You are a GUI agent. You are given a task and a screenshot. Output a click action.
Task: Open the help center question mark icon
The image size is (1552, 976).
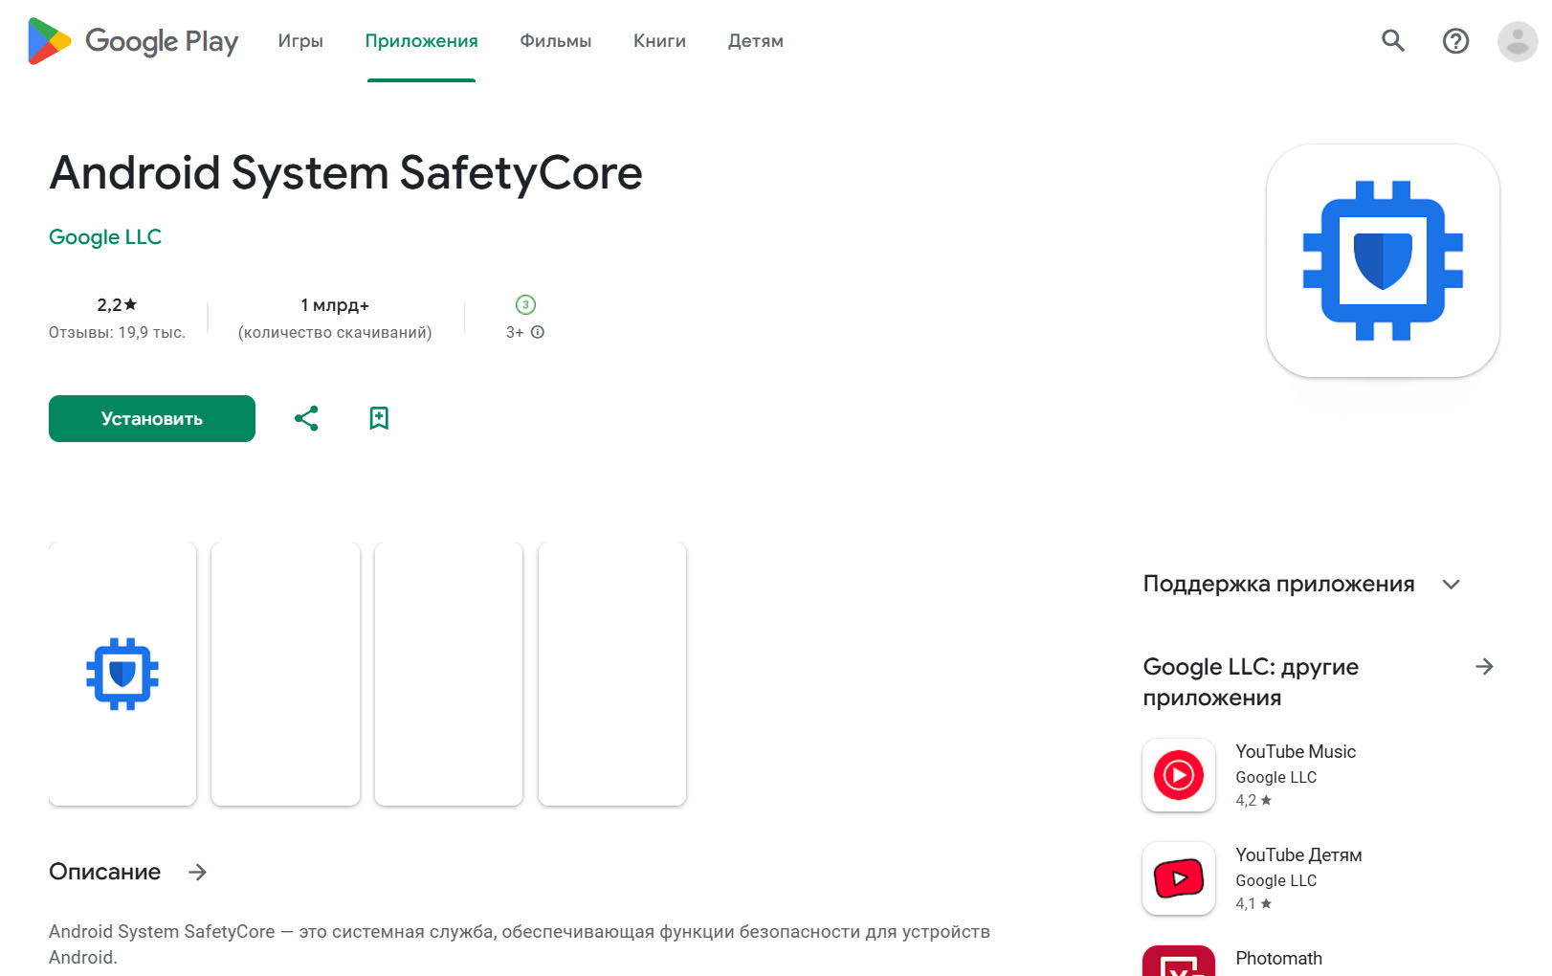pos(1455,41)
